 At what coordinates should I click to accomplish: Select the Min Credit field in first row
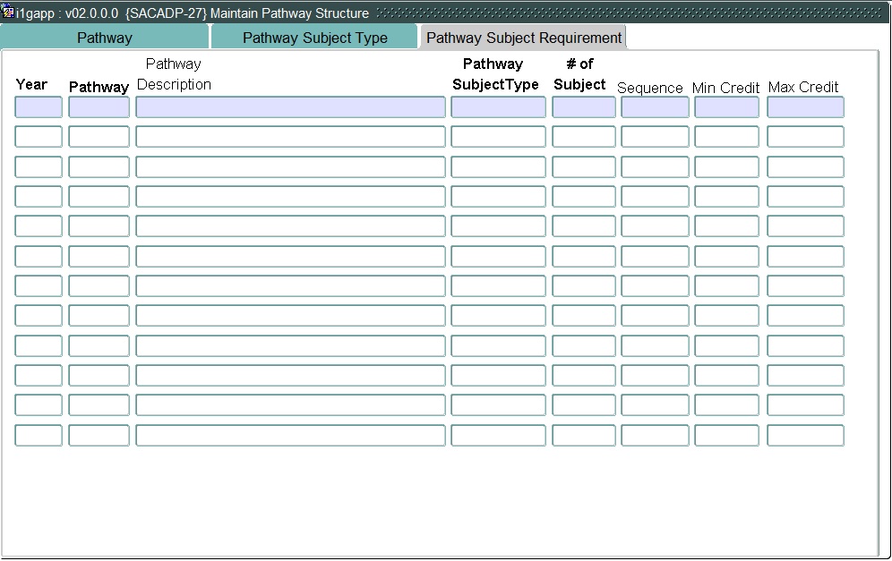click(726, 107)
